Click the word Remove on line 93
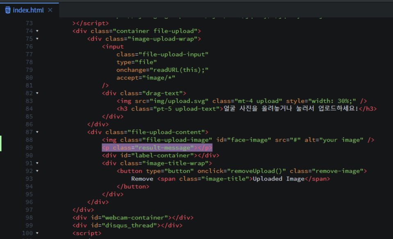This screenshot has height=239, width=393. (142, 179)
